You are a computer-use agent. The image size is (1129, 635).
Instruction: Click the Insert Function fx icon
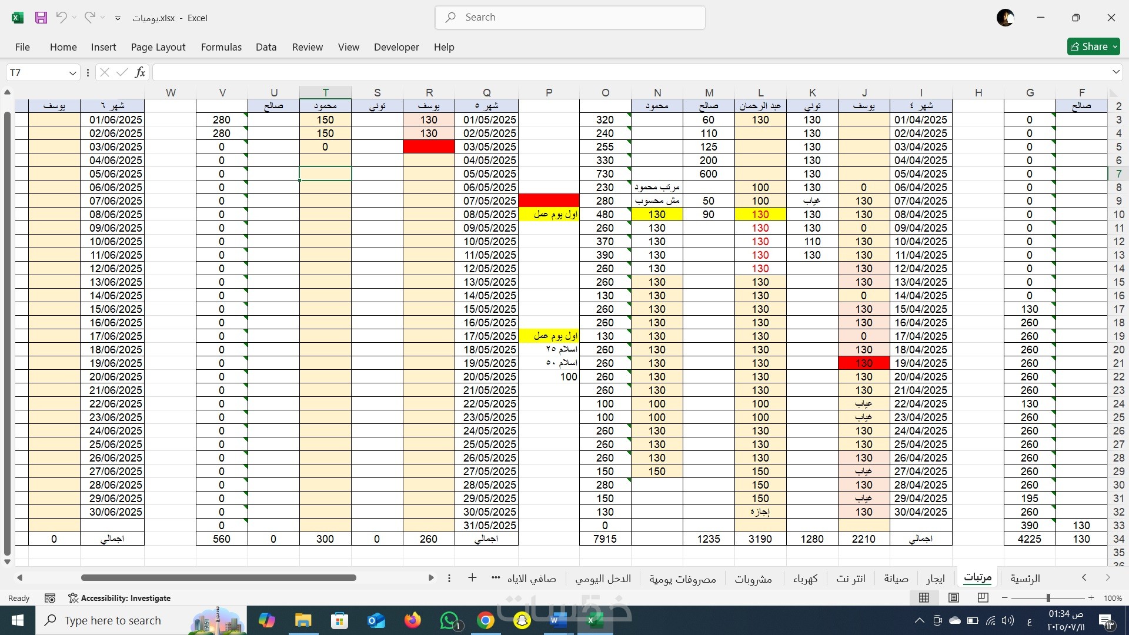pyautogui.click(x=140, y=72)
